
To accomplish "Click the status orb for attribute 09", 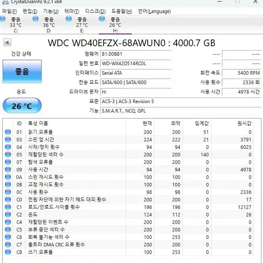I will pyautogui.click(x=8, y=169).
